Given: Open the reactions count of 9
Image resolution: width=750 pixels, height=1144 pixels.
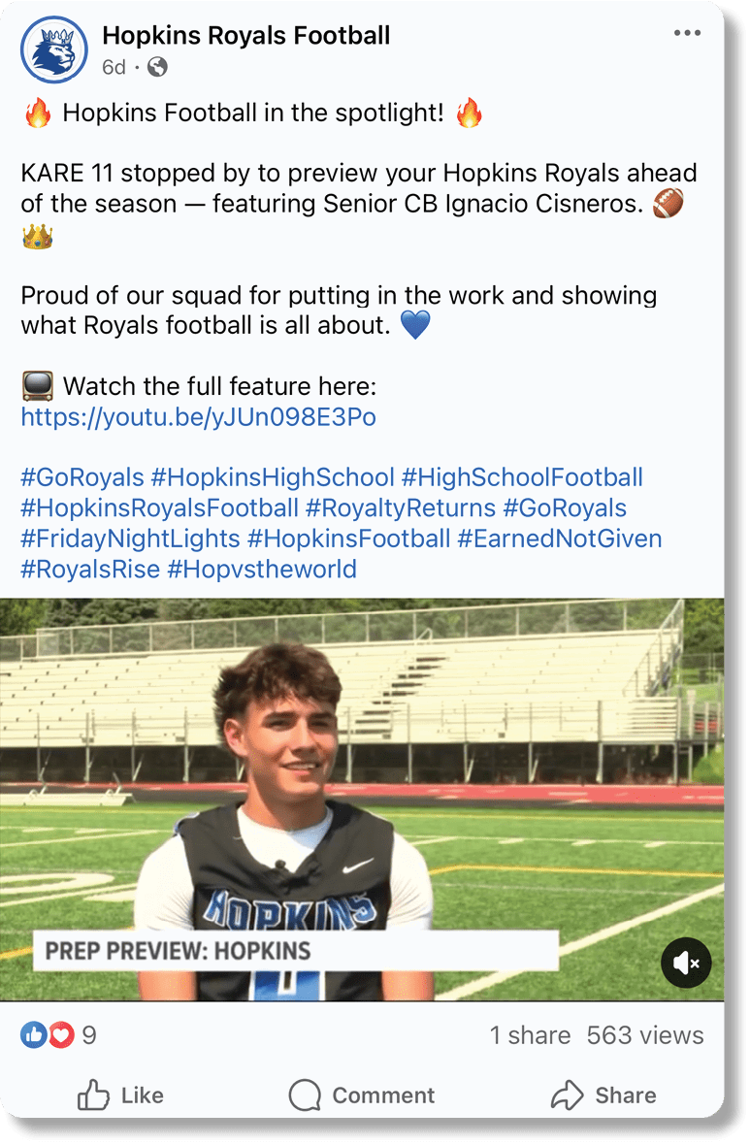Looking at the screenshot, I should point(88,1035).
